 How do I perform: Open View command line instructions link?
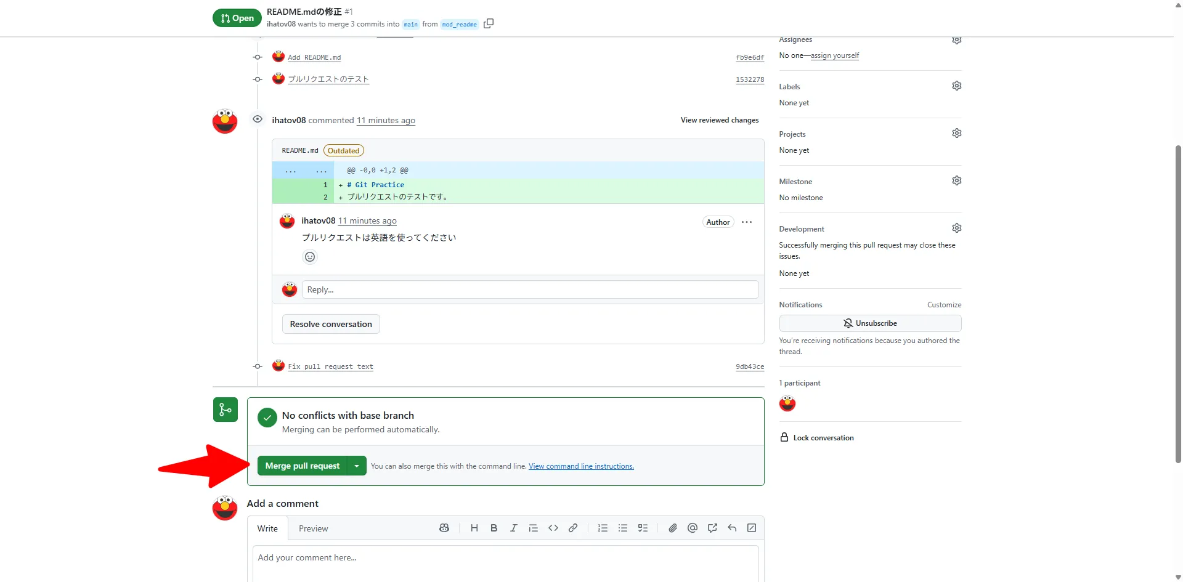click(x=581, y=466)
